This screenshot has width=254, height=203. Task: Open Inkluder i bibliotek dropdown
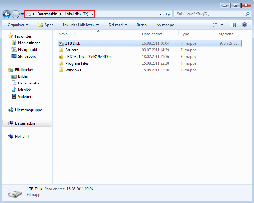click(x=81, y=25)
